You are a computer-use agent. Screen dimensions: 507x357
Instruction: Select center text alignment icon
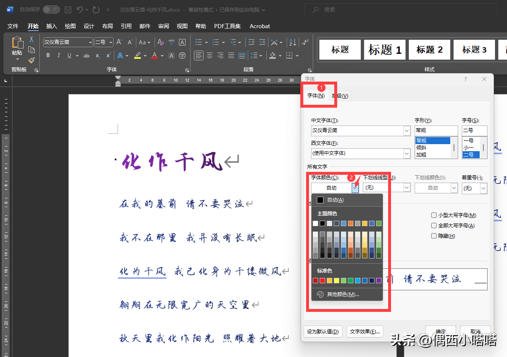tap(210, 55)
